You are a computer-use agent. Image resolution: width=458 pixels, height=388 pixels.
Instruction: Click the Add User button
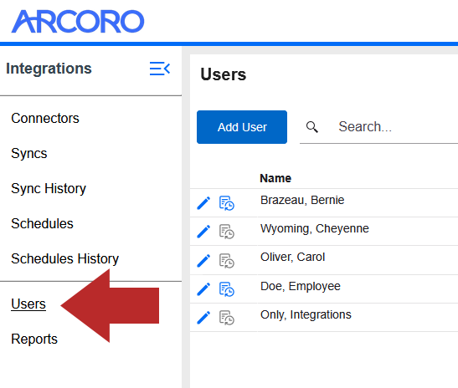point(242,127)
